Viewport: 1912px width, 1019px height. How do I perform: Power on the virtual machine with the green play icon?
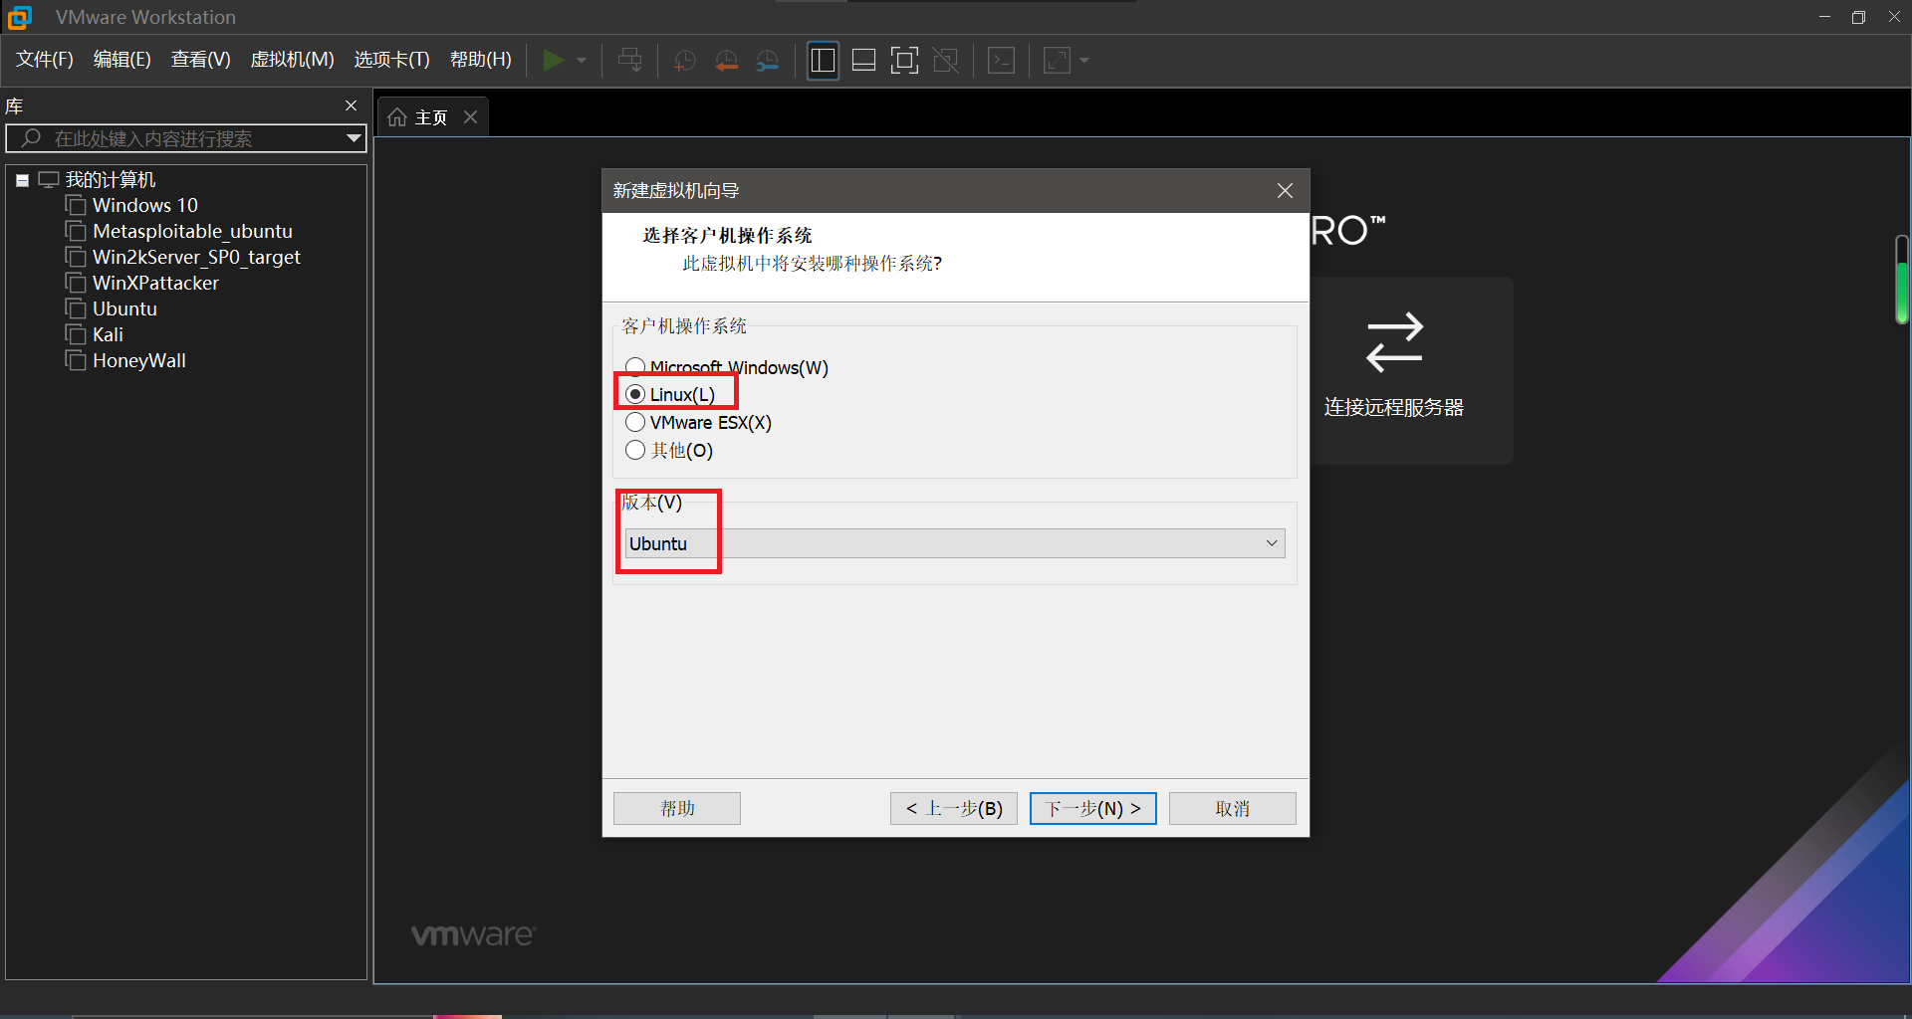tap(553, 61)
